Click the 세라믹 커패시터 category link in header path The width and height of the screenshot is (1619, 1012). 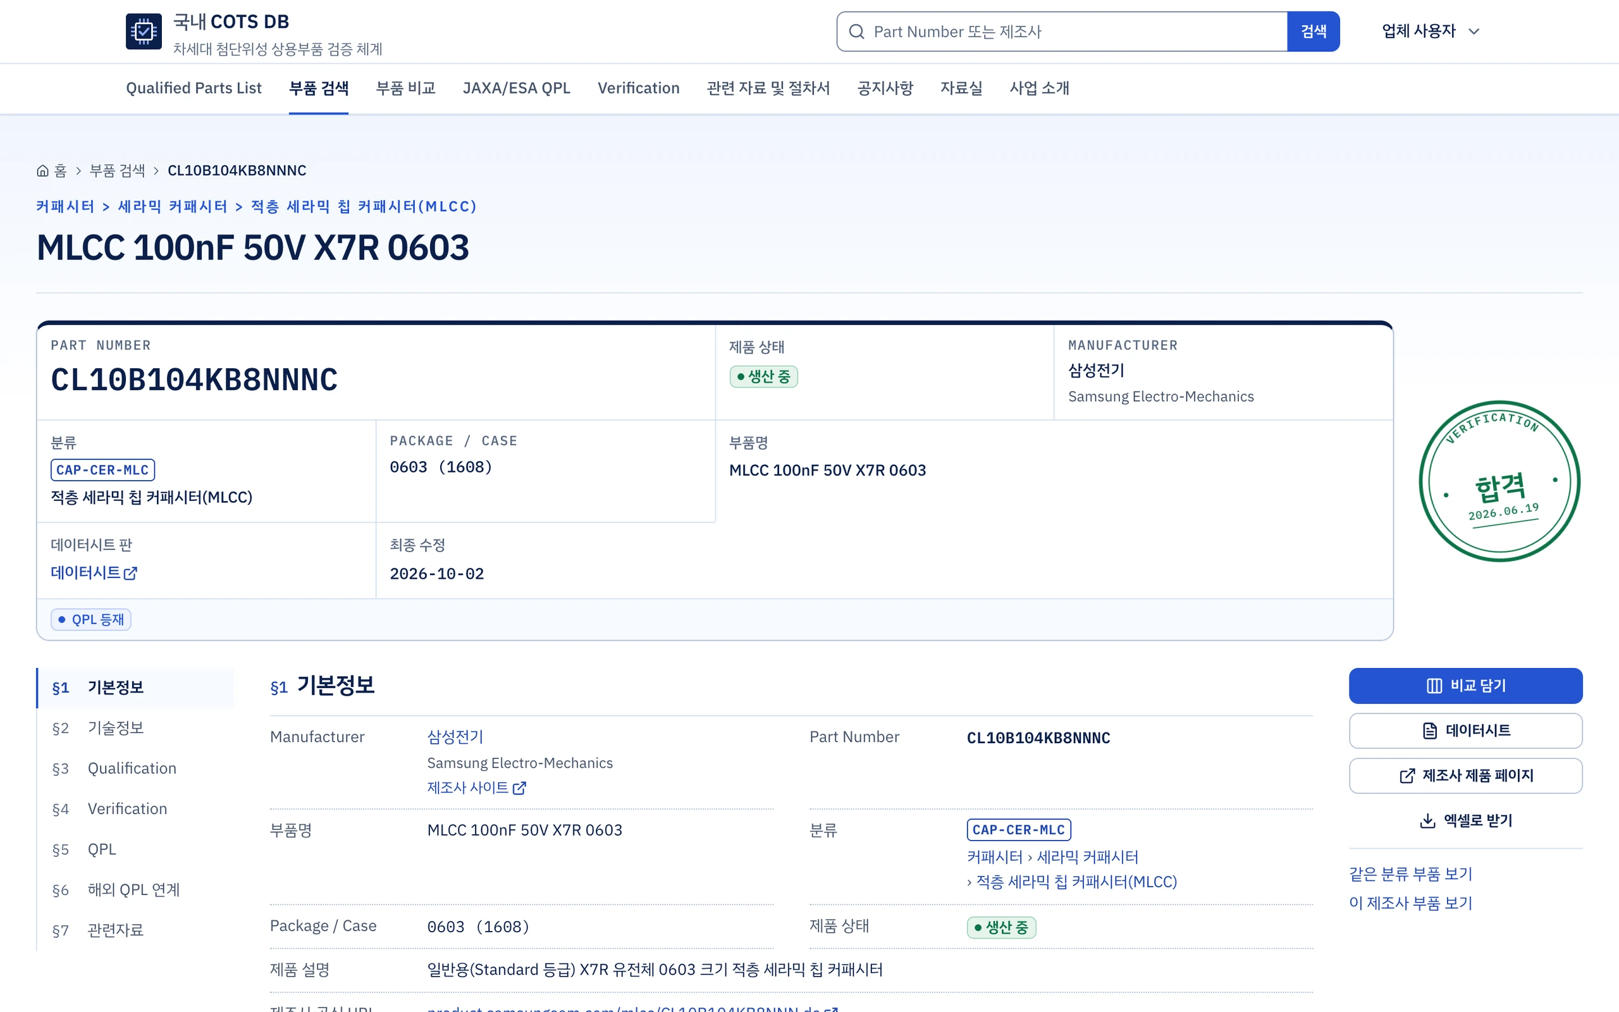coord(173,206)
